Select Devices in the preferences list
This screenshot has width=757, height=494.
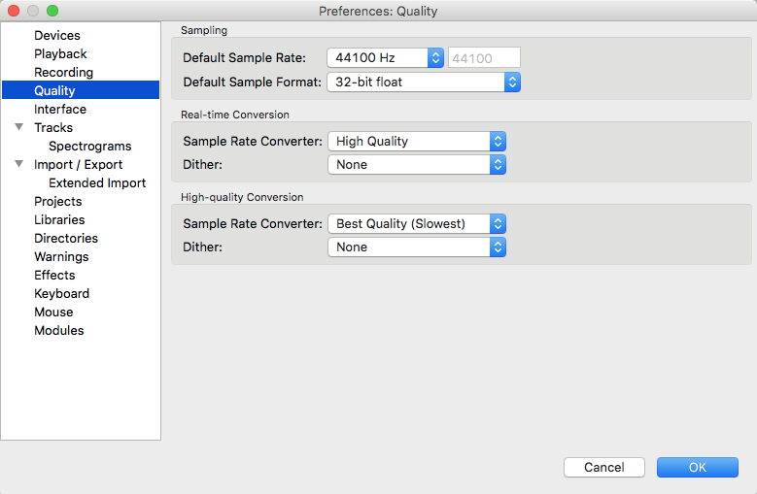57,35
